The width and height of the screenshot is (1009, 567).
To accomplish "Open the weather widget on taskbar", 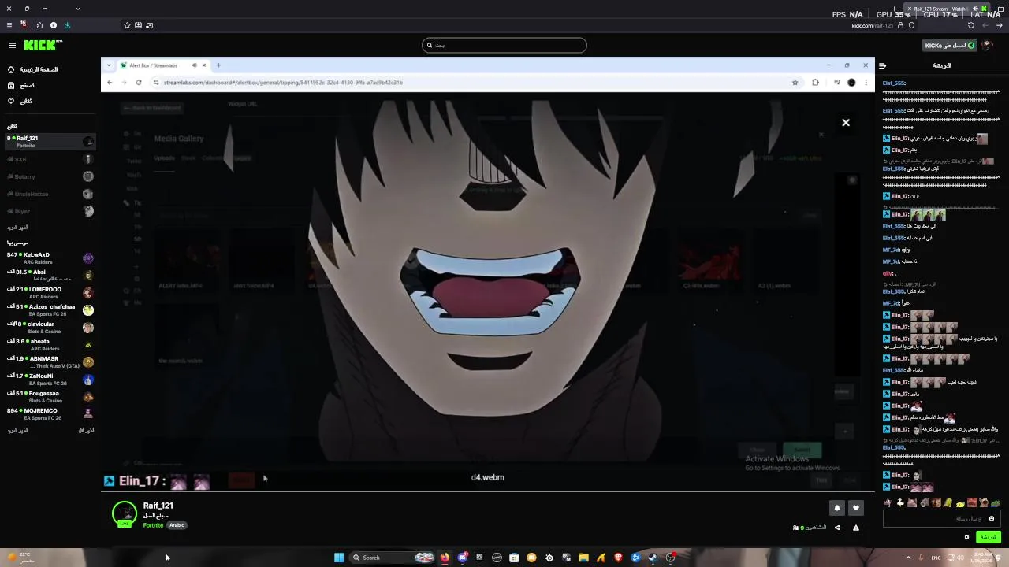I will click(x=20, y=558).
